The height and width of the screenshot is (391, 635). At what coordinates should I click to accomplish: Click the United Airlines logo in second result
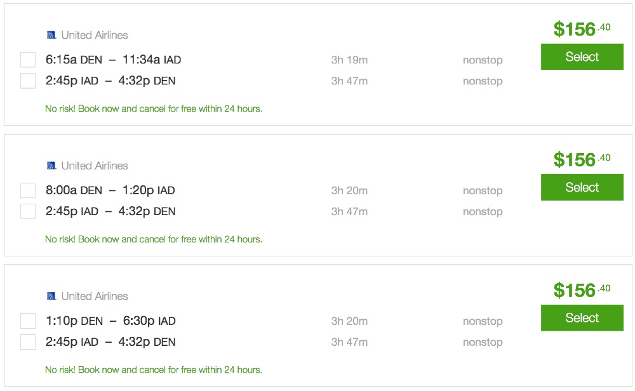(51, 166)
